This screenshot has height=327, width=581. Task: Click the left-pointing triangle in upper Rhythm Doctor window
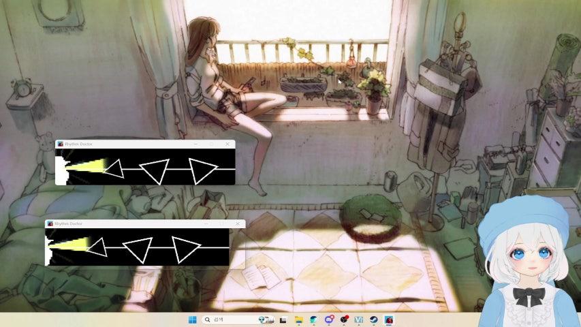(114, 169)
